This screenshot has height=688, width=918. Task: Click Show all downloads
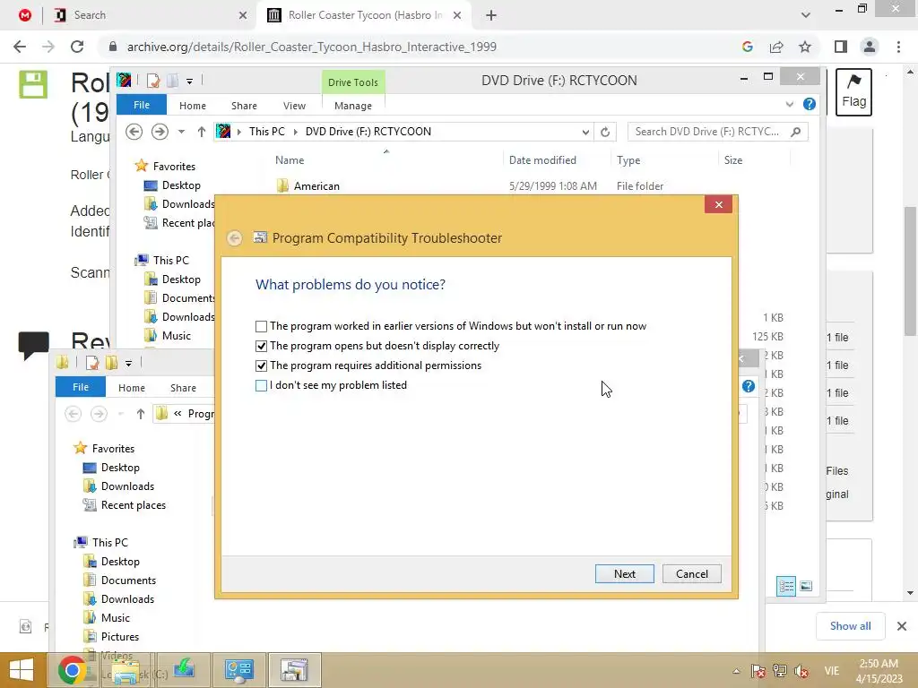pyautogui.click(x=850, y=626)
